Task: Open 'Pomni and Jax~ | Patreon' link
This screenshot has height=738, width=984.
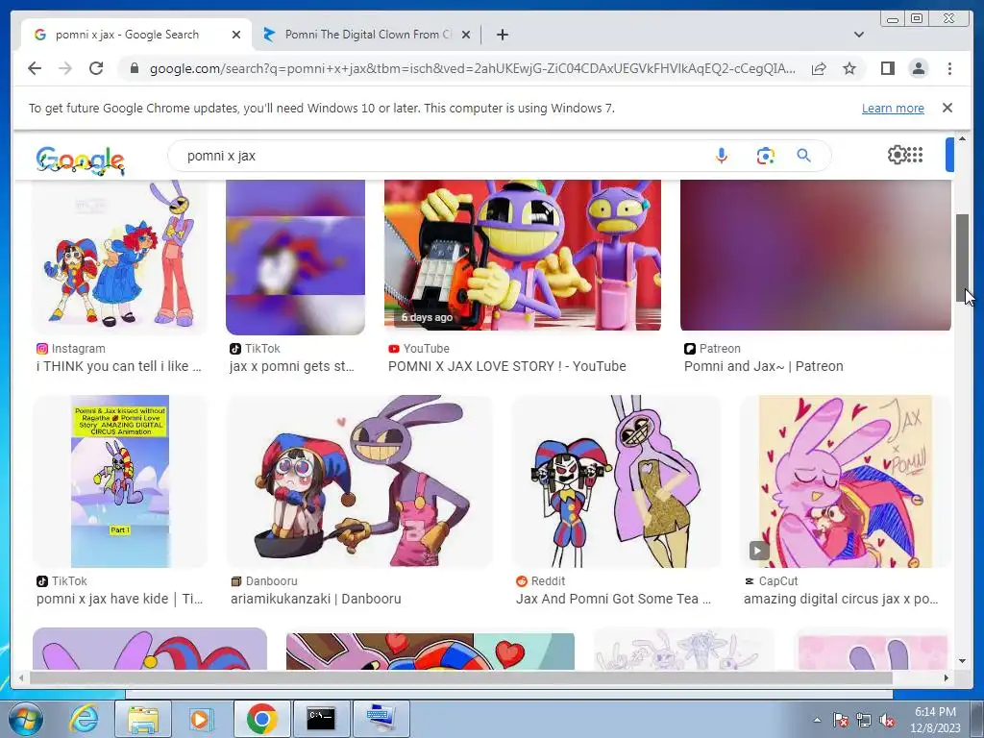Action: (763, 366)
